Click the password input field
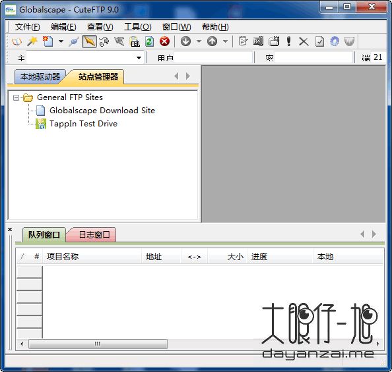 click(x=313, y=57)
